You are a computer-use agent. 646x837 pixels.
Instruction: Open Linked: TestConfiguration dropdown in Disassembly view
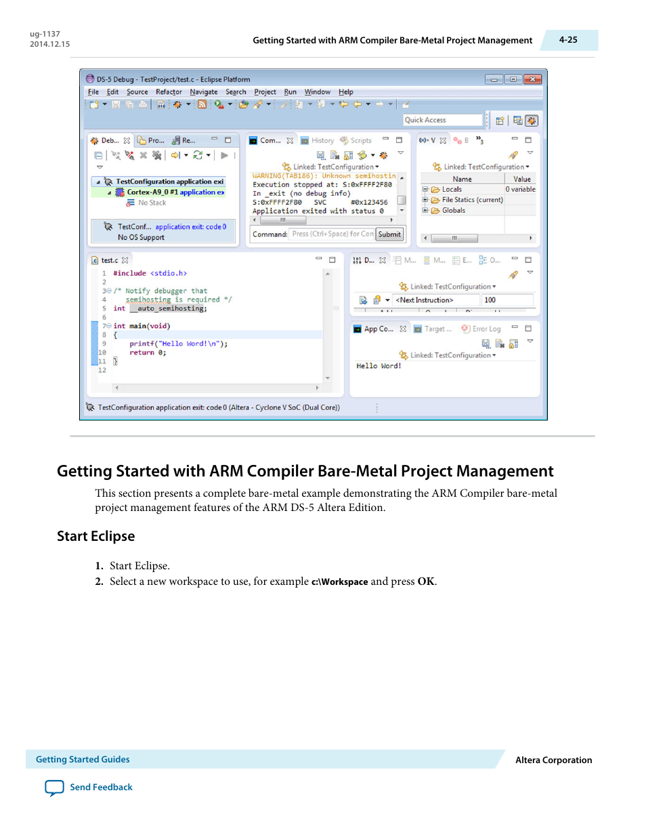click(453, 287)
